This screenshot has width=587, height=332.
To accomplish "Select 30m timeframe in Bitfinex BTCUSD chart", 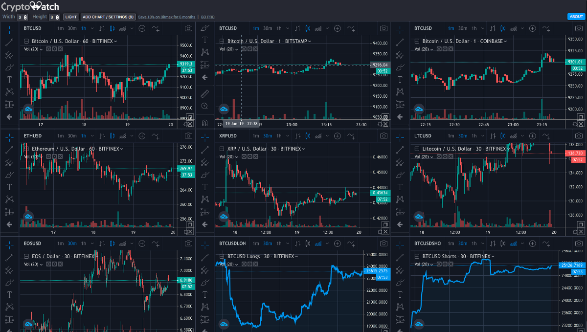I will tap(72, 28).
